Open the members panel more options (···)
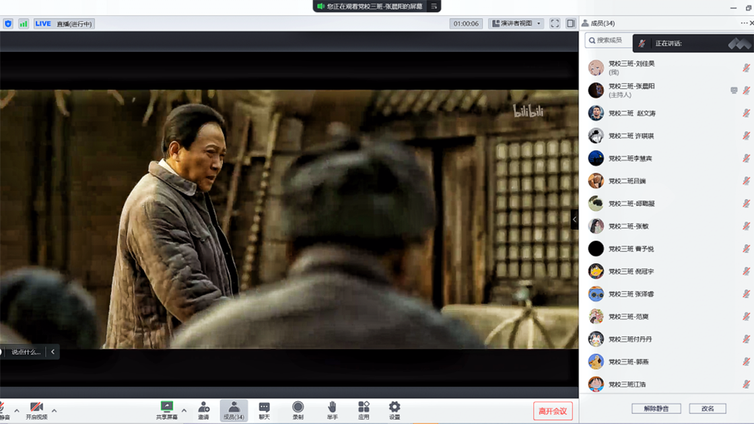The width and height of the screenshot is (754, 424). coord(744,23)
